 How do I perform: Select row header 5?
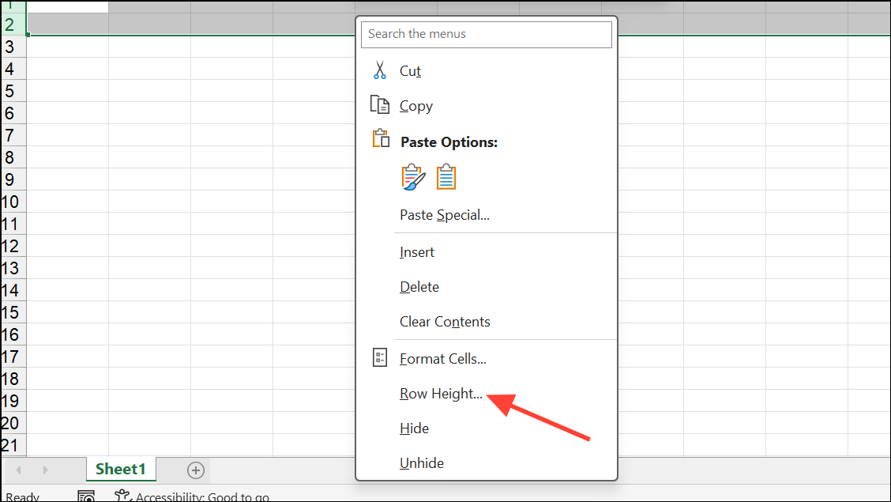click(13, 91)
